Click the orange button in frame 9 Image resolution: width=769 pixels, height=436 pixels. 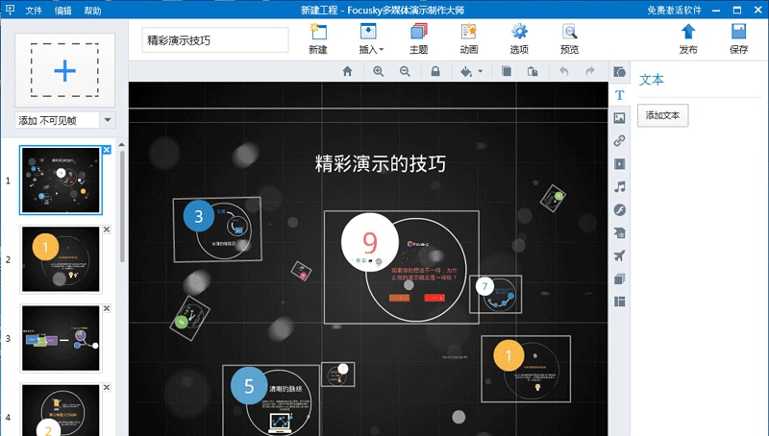tap(399, 298)
